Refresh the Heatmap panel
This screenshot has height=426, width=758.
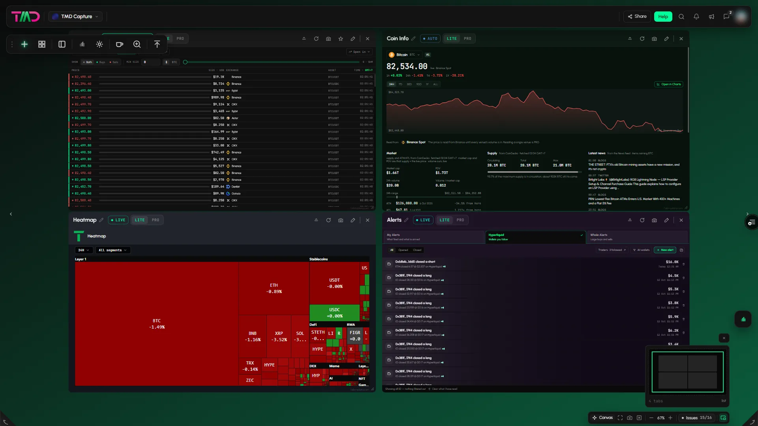coord(328,220)
